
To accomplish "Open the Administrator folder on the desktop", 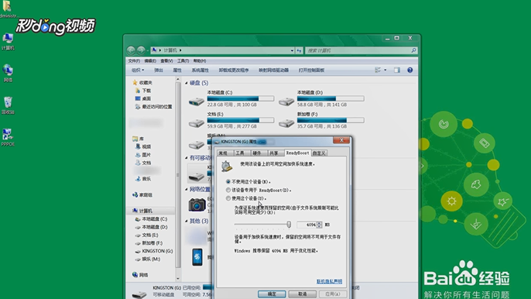I will [8, 9].
